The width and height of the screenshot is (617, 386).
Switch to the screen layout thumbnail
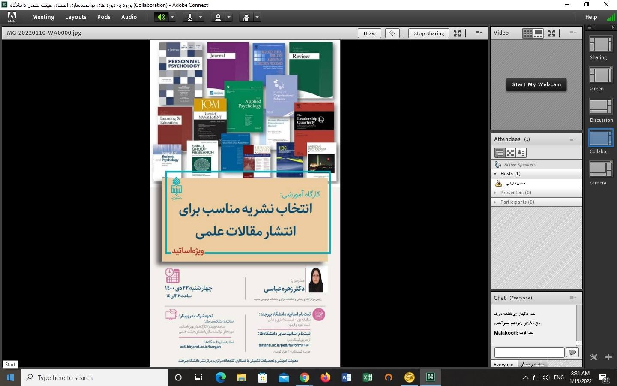click(601, 75)
